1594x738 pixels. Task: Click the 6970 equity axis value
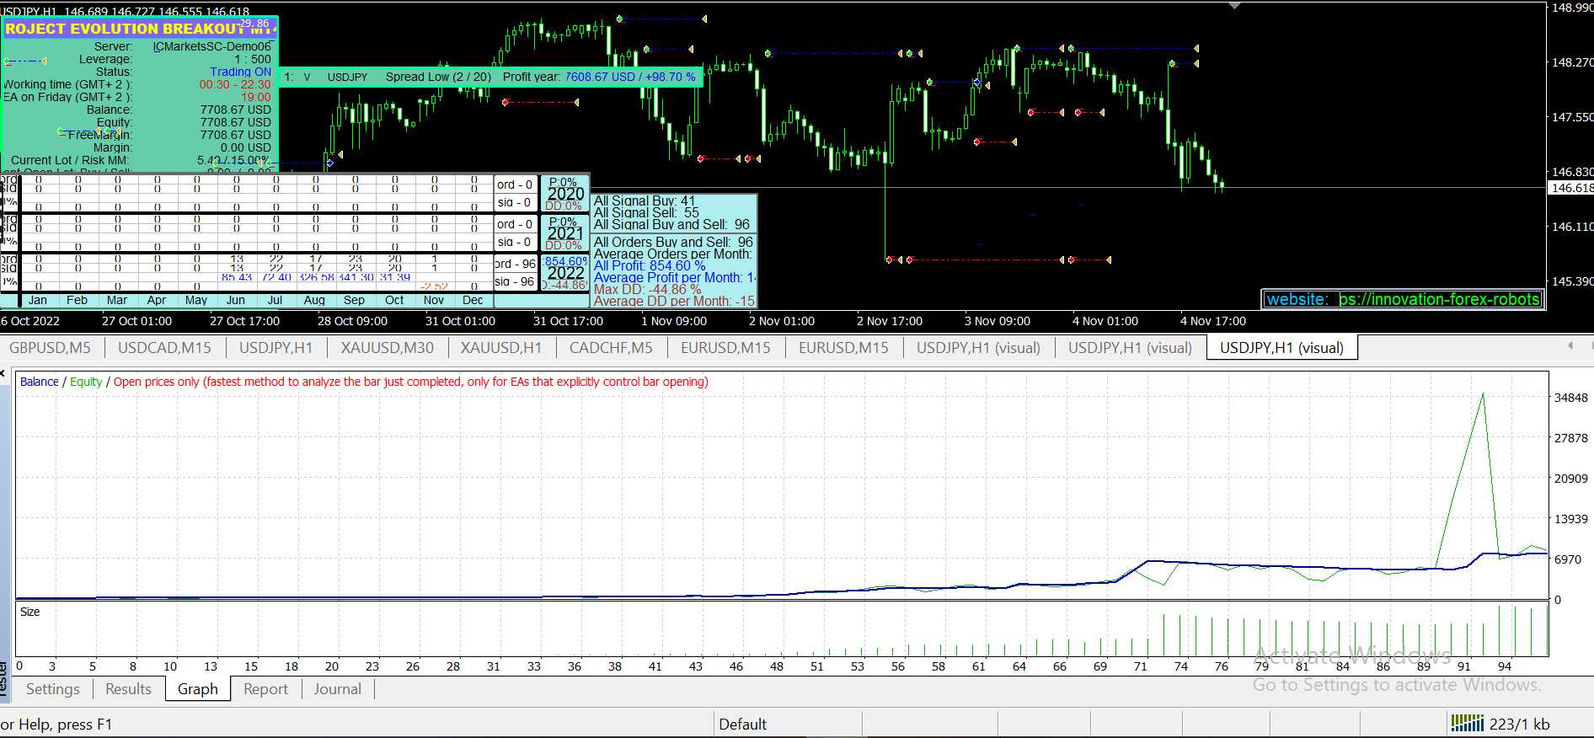[1567, 559]
